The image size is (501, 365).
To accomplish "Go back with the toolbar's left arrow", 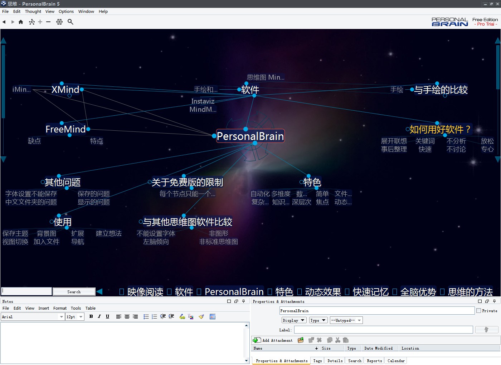I will point(4,22).
